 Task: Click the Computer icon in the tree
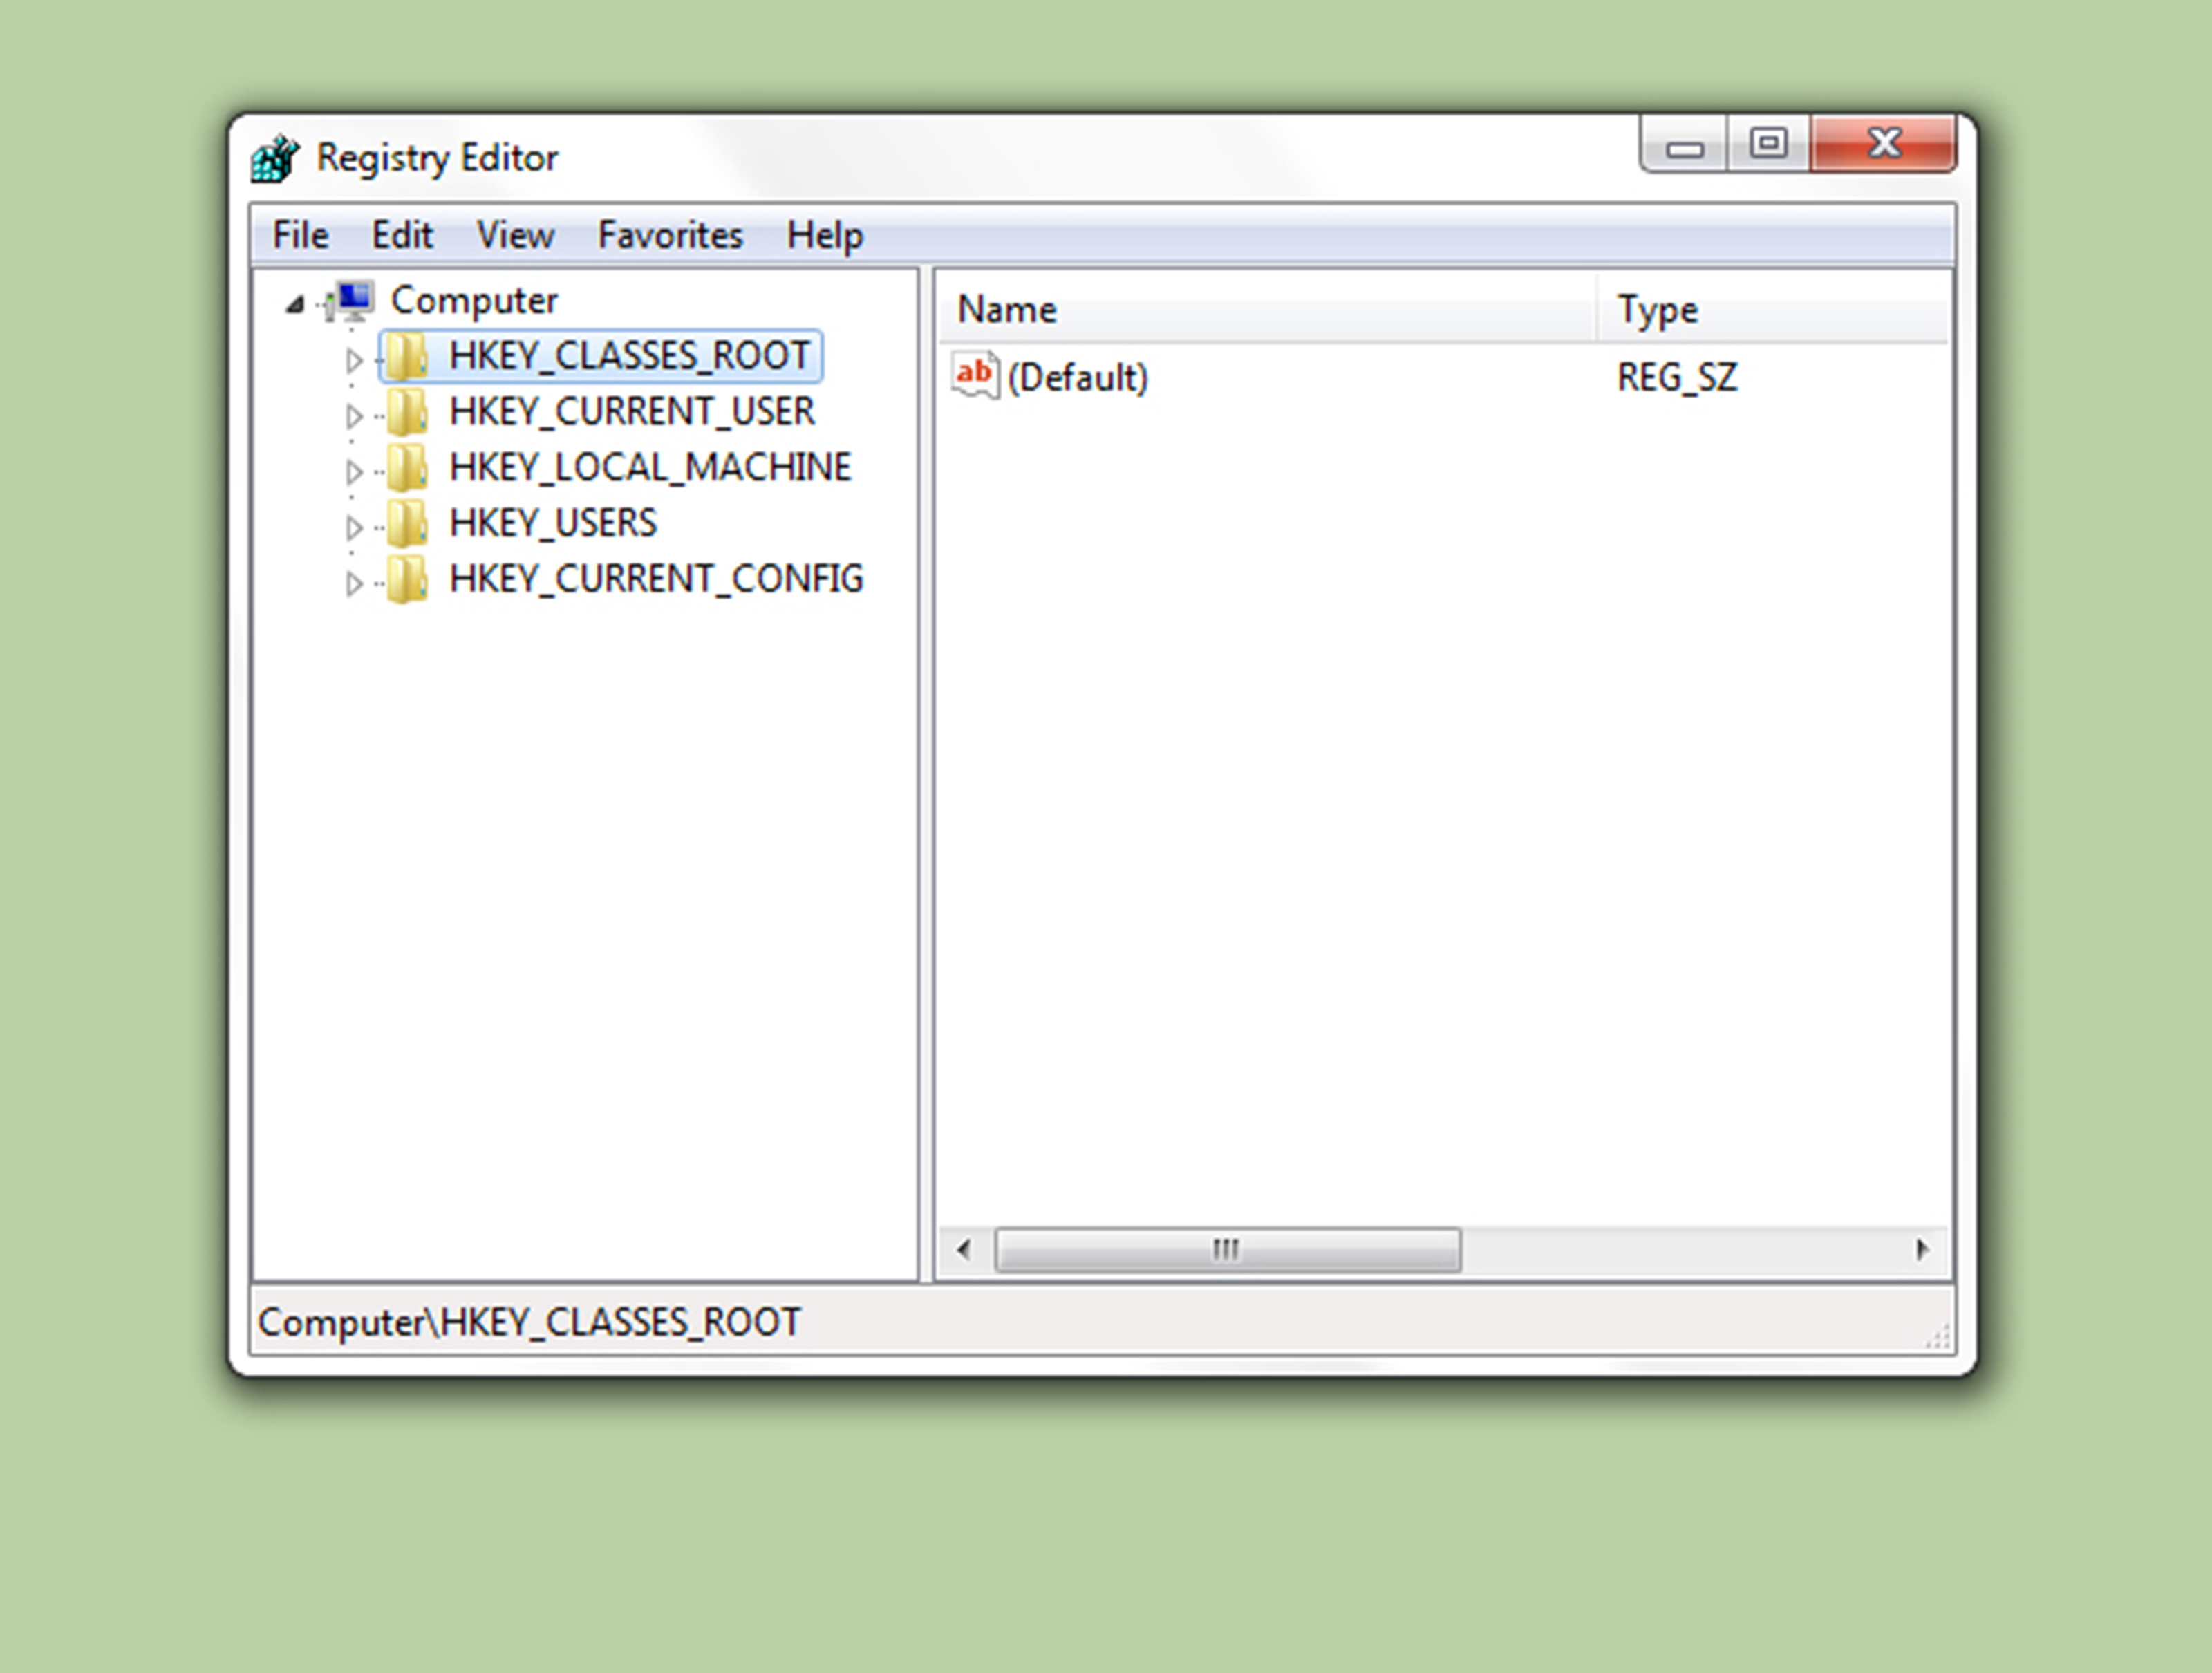click(x=353, y=300)
